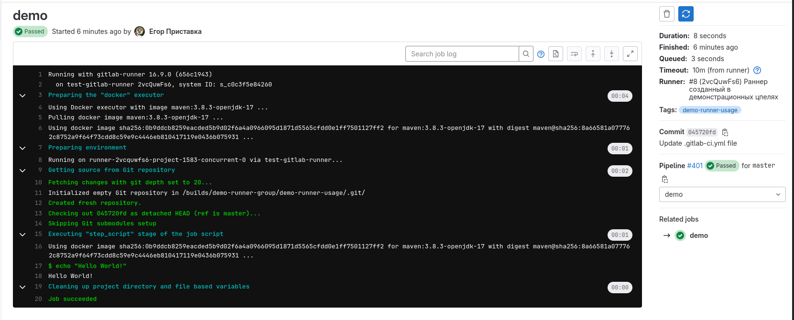Screen dimensions: 794x320
Task: Click the 00:00 duration badge
Action: pos(620,288)
